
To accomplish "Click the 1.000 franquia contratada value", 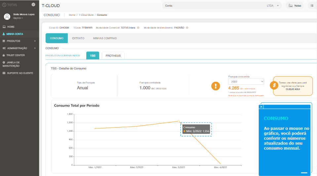I will [145, 88].
